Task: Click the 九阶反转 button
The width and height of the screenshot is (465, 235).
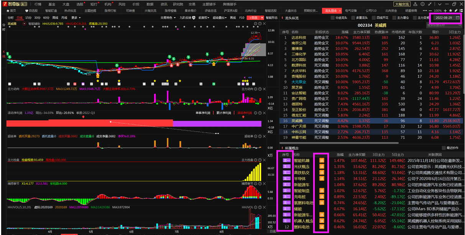Action: click(185, 18)
